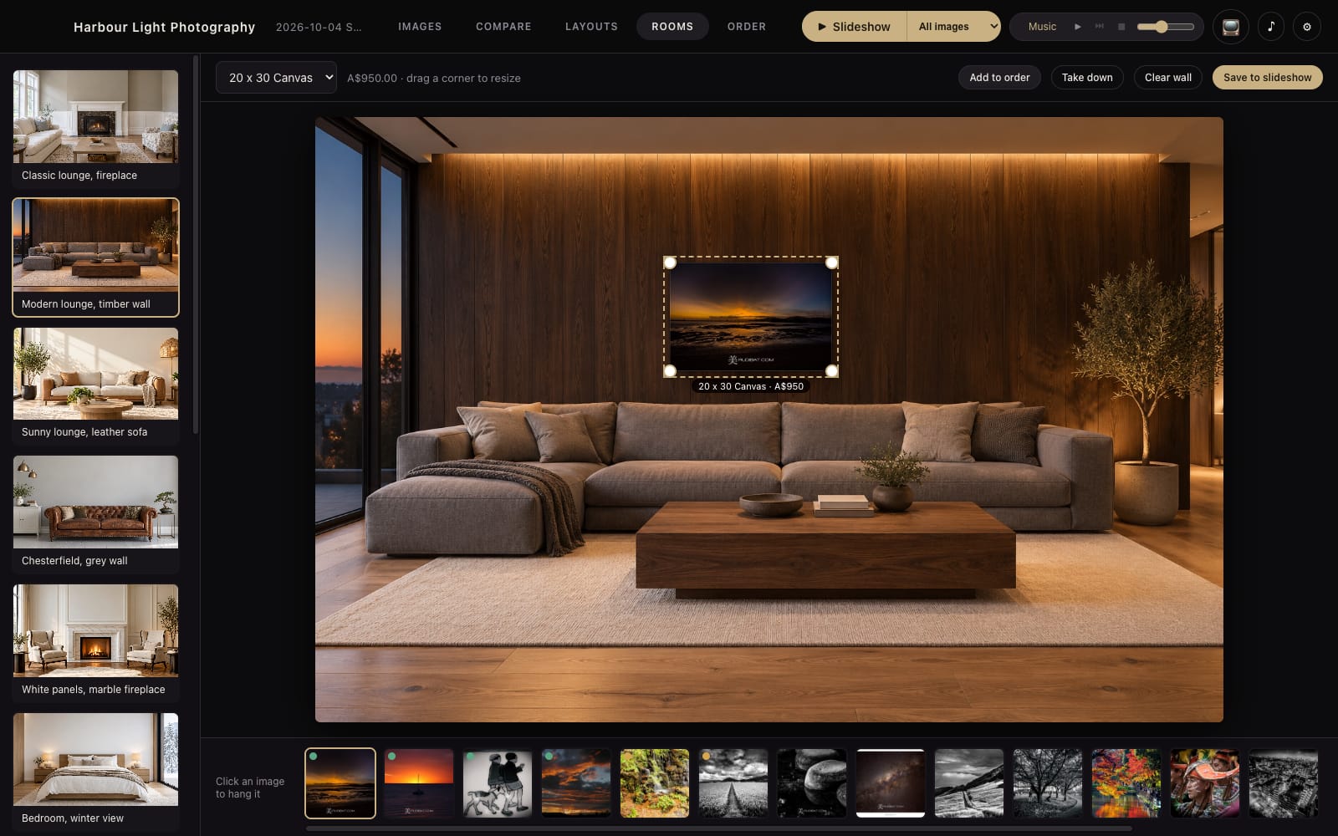The width and height of the screenshot is (1338, 836).
Task: Switch to the Images tab
Action: click(420, 27)
